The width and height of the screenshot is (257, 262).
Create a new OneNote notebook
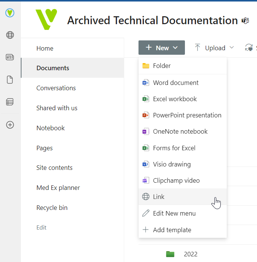coord(180,131)
